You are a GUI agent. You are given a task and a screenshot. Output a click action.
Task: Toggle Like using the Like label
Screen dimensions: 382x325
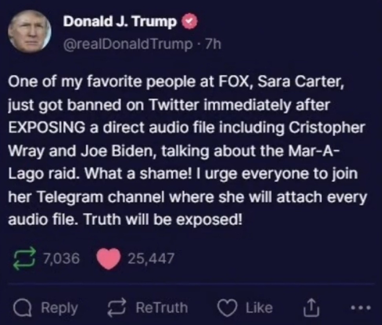point(259,308)
